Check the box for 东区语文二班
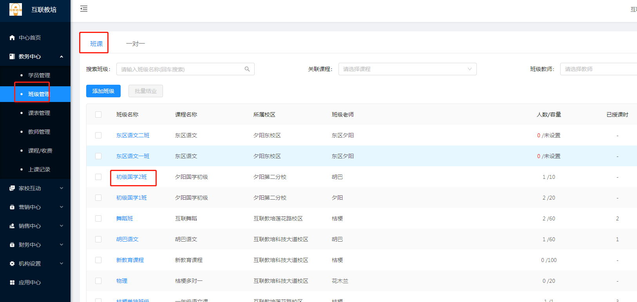This screenshot has height=302, width=637. tap(98, 135)
